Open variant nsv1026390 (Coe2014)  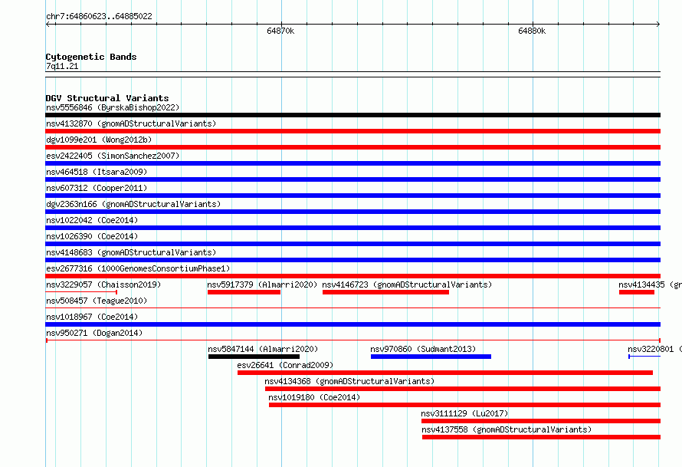tap(92, 236)
